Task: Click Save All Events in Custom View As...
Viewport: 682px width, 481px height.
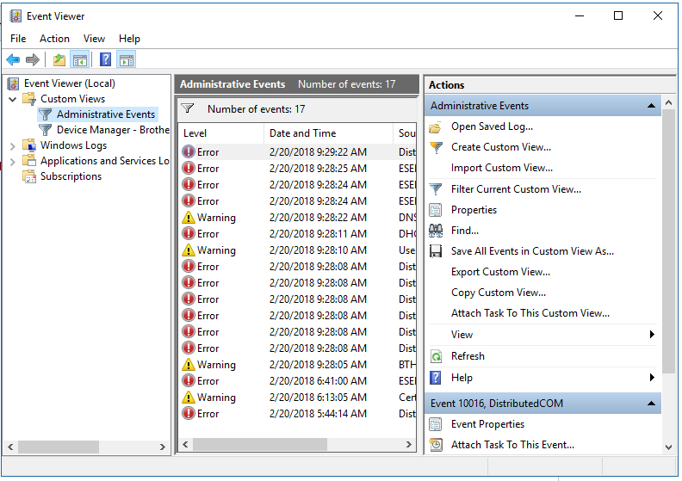Action: pyautogui.click(x=532, y=251)
